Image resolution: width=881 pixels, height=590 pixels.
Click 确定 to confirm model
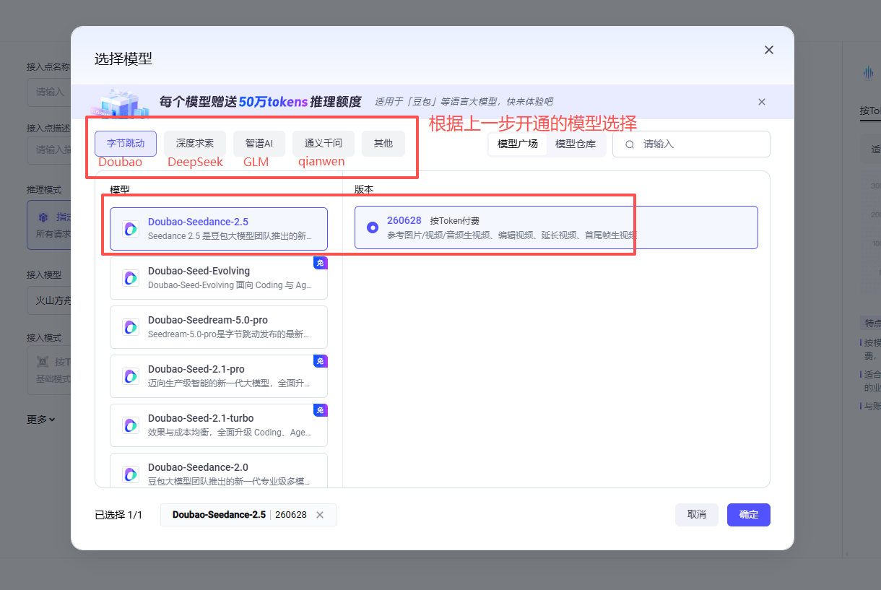click(749, 515)
